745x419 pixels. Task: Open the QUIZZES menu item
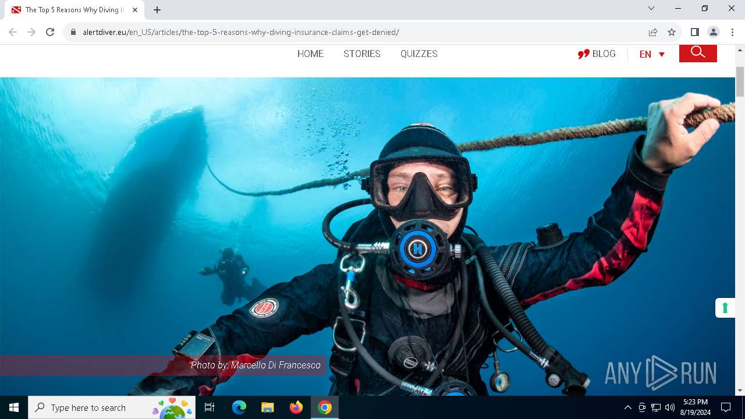(x=419, y=54)
